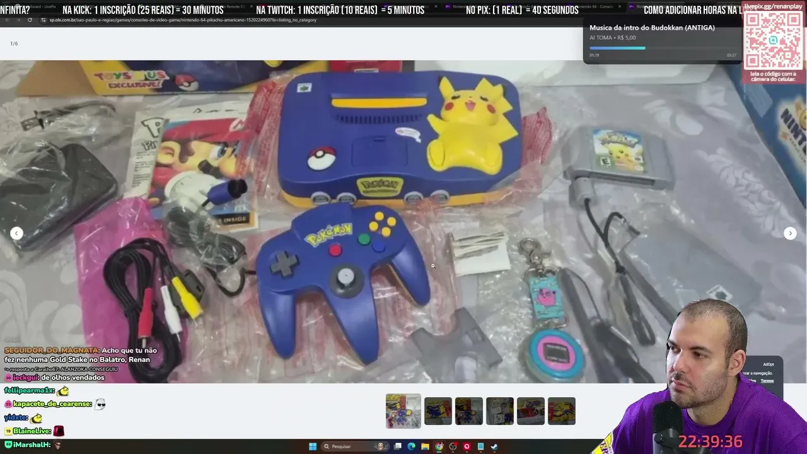Click the stream timer "22:39:36"

pyautogui.click(x=711, y=442)
